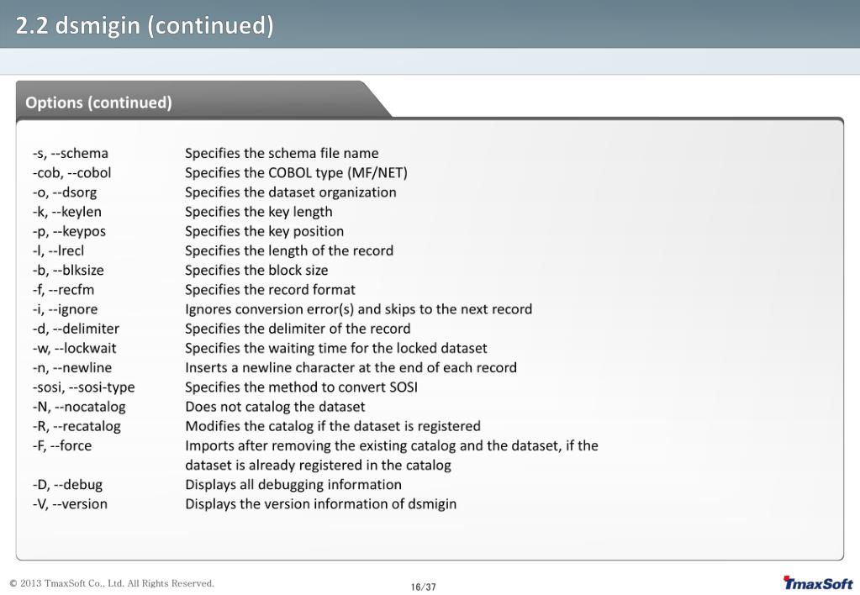This screenshot has height=595, width=860.
Task: Click the TmaxSoft logo
Action: [818, 583]
